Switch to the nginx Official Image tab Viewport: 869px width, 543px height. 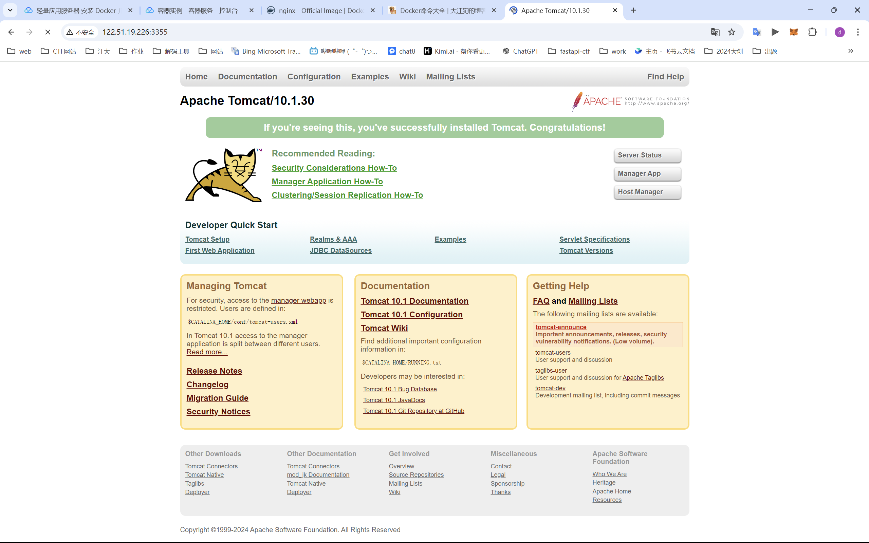pyautogui.click(x=316, y=11)
